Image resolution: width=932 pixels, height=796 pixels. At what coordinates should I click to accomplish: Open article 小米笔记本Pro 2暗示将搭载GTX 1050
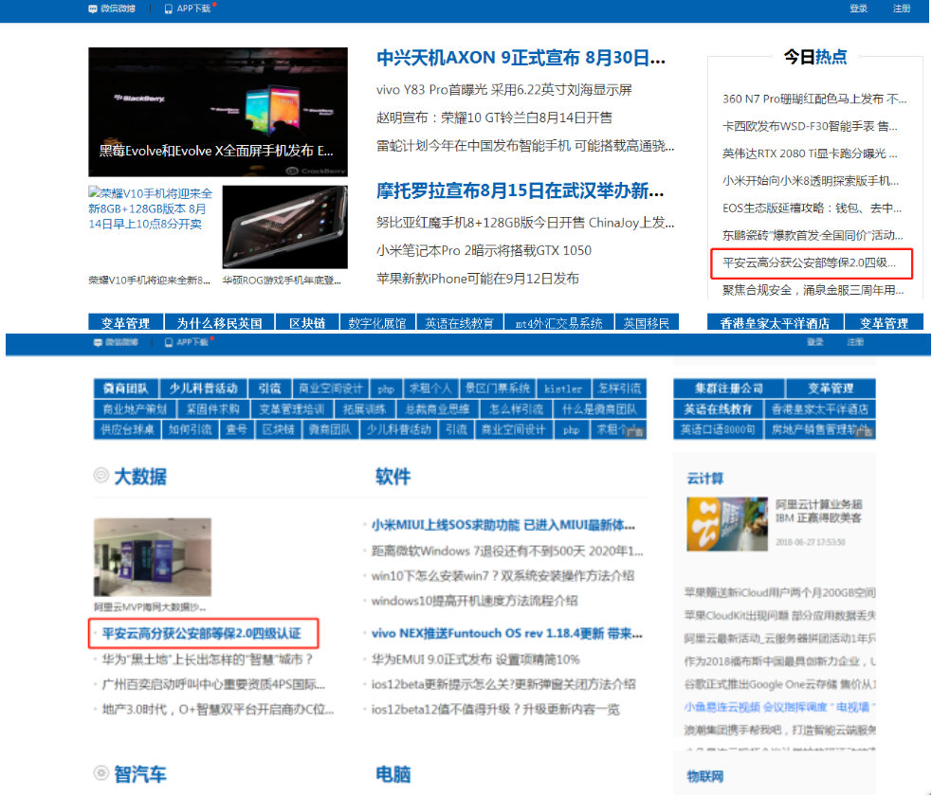pos(484,251)
